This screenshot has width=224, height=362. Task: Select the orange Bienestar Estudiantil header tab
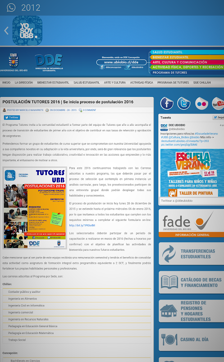pos(187,57)
